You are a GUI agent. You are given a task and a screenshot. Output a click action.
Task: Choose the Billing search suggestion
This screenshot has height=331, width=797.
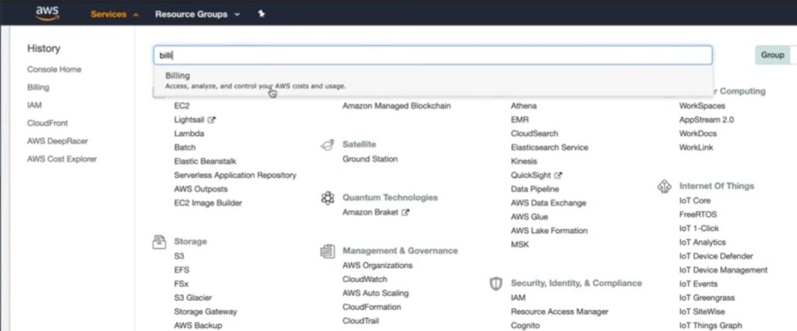[433, 80]
